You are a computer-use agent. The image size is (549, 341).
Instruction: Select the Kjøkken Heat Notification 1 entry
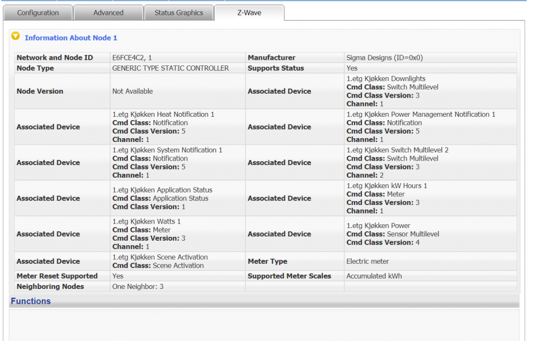(x=163, y=115)
